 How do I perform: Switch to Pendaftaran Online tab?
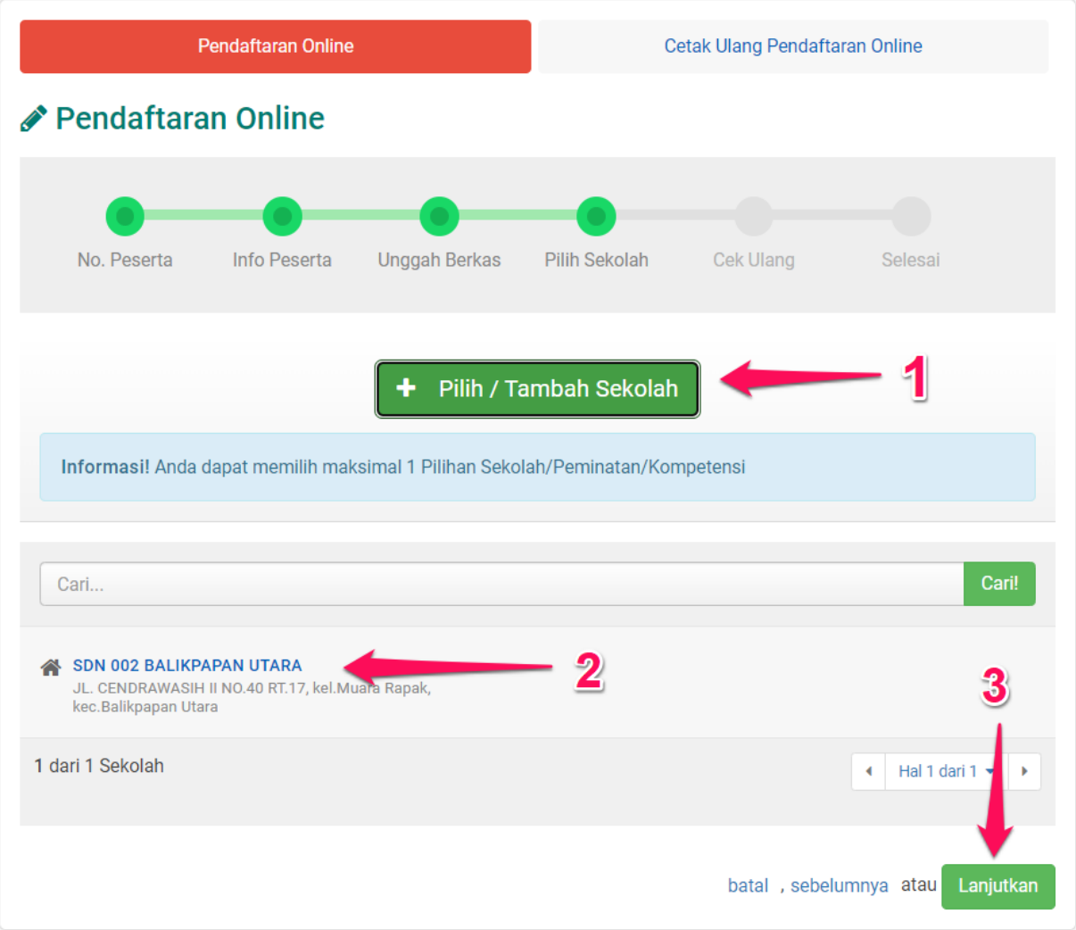coord(276,46)
